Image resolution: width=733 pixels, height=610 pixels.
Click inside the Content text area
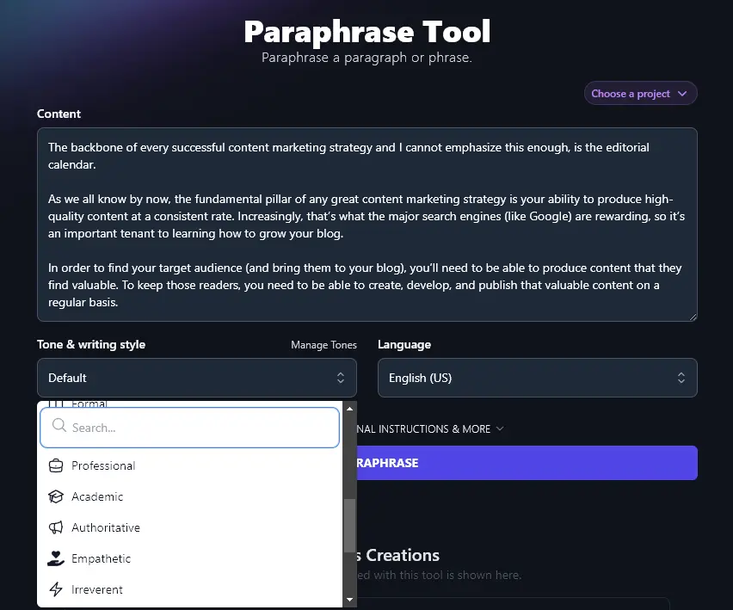pos(366,224)
